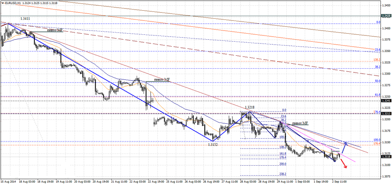Select the 1.3152 swing low label

point(213,144)
